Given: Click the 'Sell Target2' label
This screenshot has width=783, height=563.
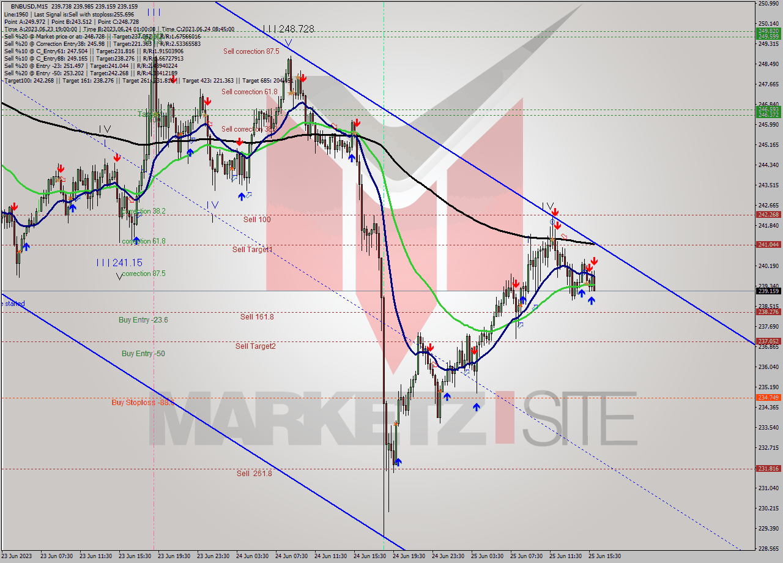Looking at the screenshot, I should (256, 346).
